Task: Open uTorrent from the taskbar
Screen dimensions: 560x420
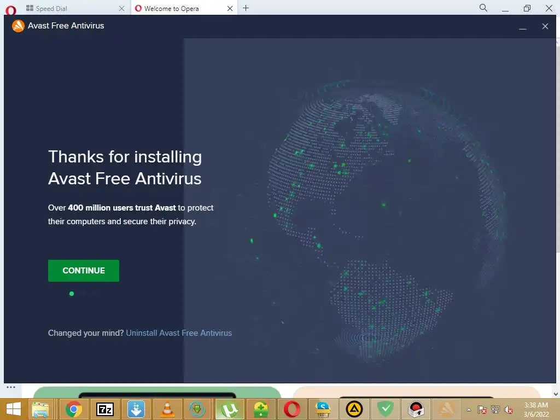Action: click(229, 409)
